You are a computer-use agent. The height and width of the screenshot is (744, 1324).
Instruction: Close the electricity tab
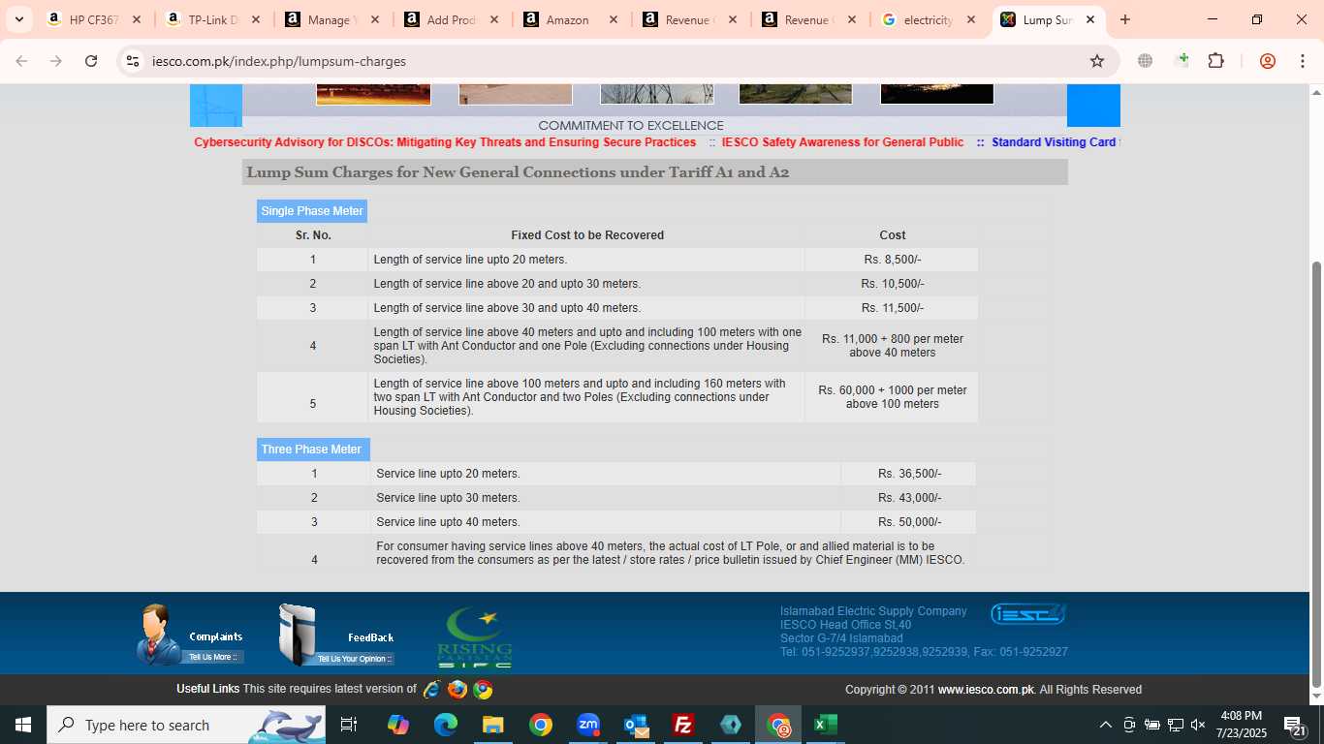pos(971,19)
